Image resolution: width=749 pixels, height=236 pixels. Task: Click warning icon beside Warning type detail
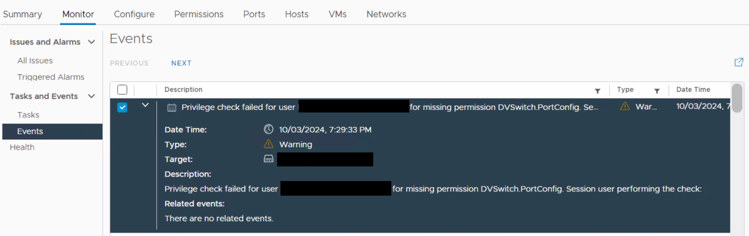pos(268,144)
